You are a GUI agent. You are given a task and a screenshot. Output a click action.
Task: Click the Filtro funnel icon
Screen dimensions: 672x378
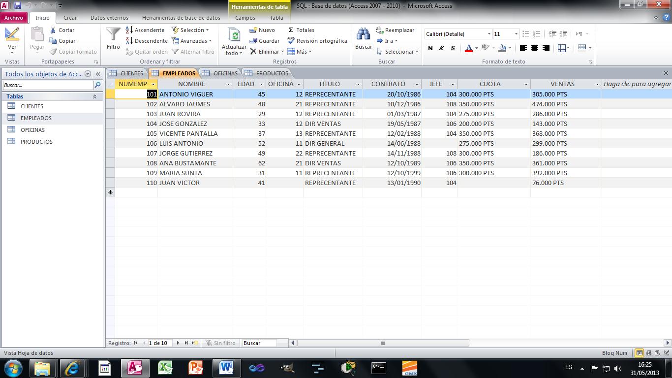coord(113,34)
